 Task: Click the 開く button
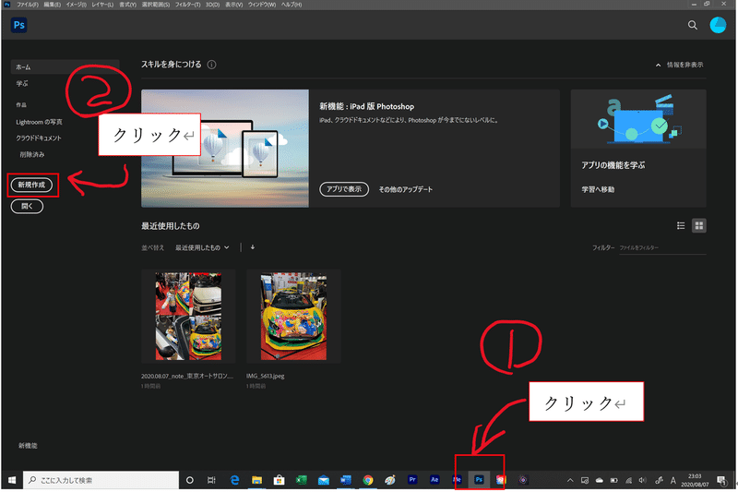click(x=27, y=206)
